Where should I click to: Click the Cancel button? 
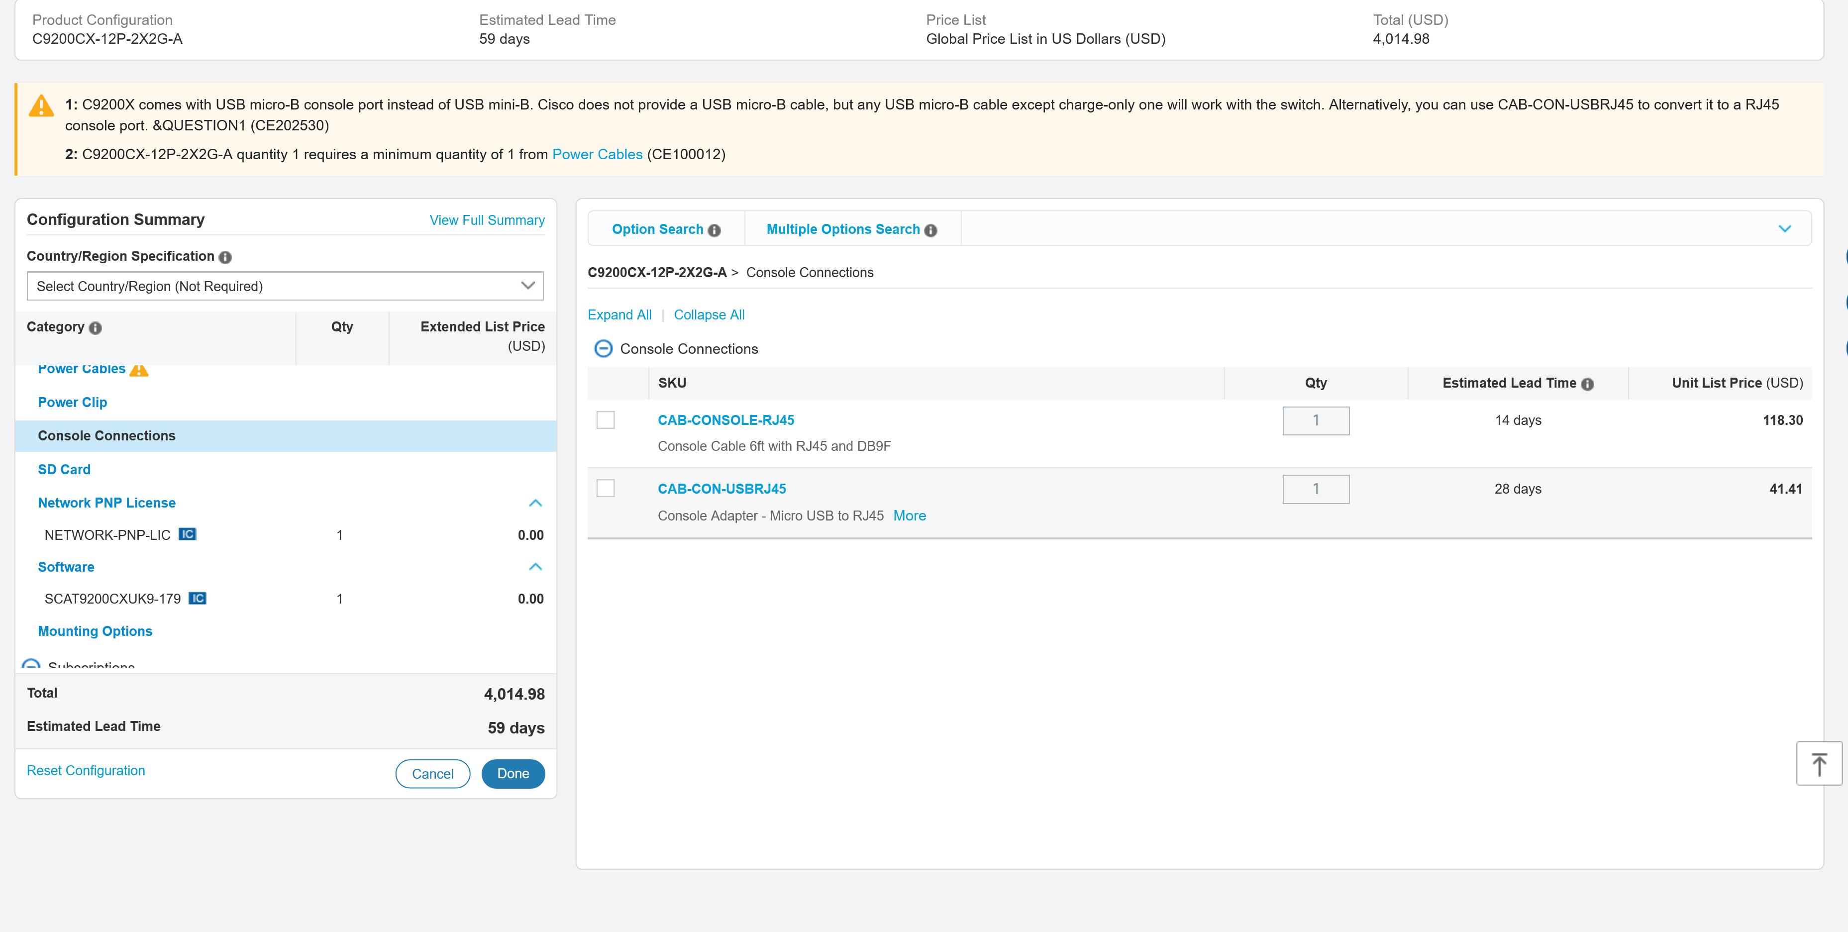(432, 773)
